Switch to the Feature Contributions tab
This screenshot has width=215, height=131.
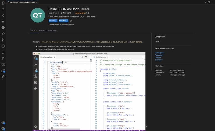click(48, 31)
